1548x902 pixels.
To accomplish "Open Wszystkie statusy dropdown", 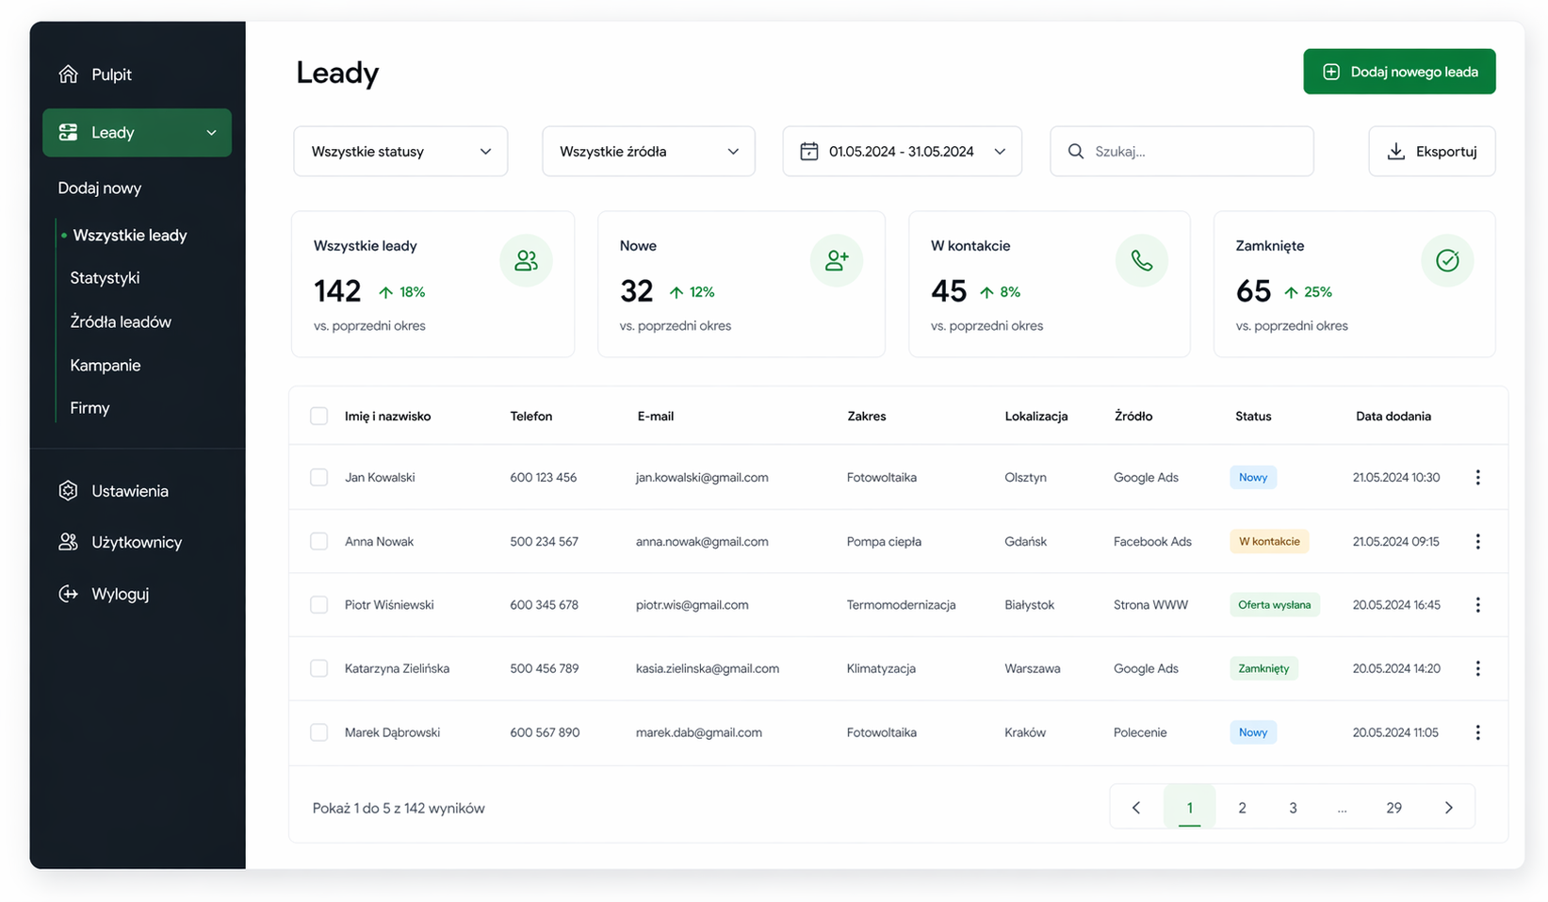I will click(400, 151).
